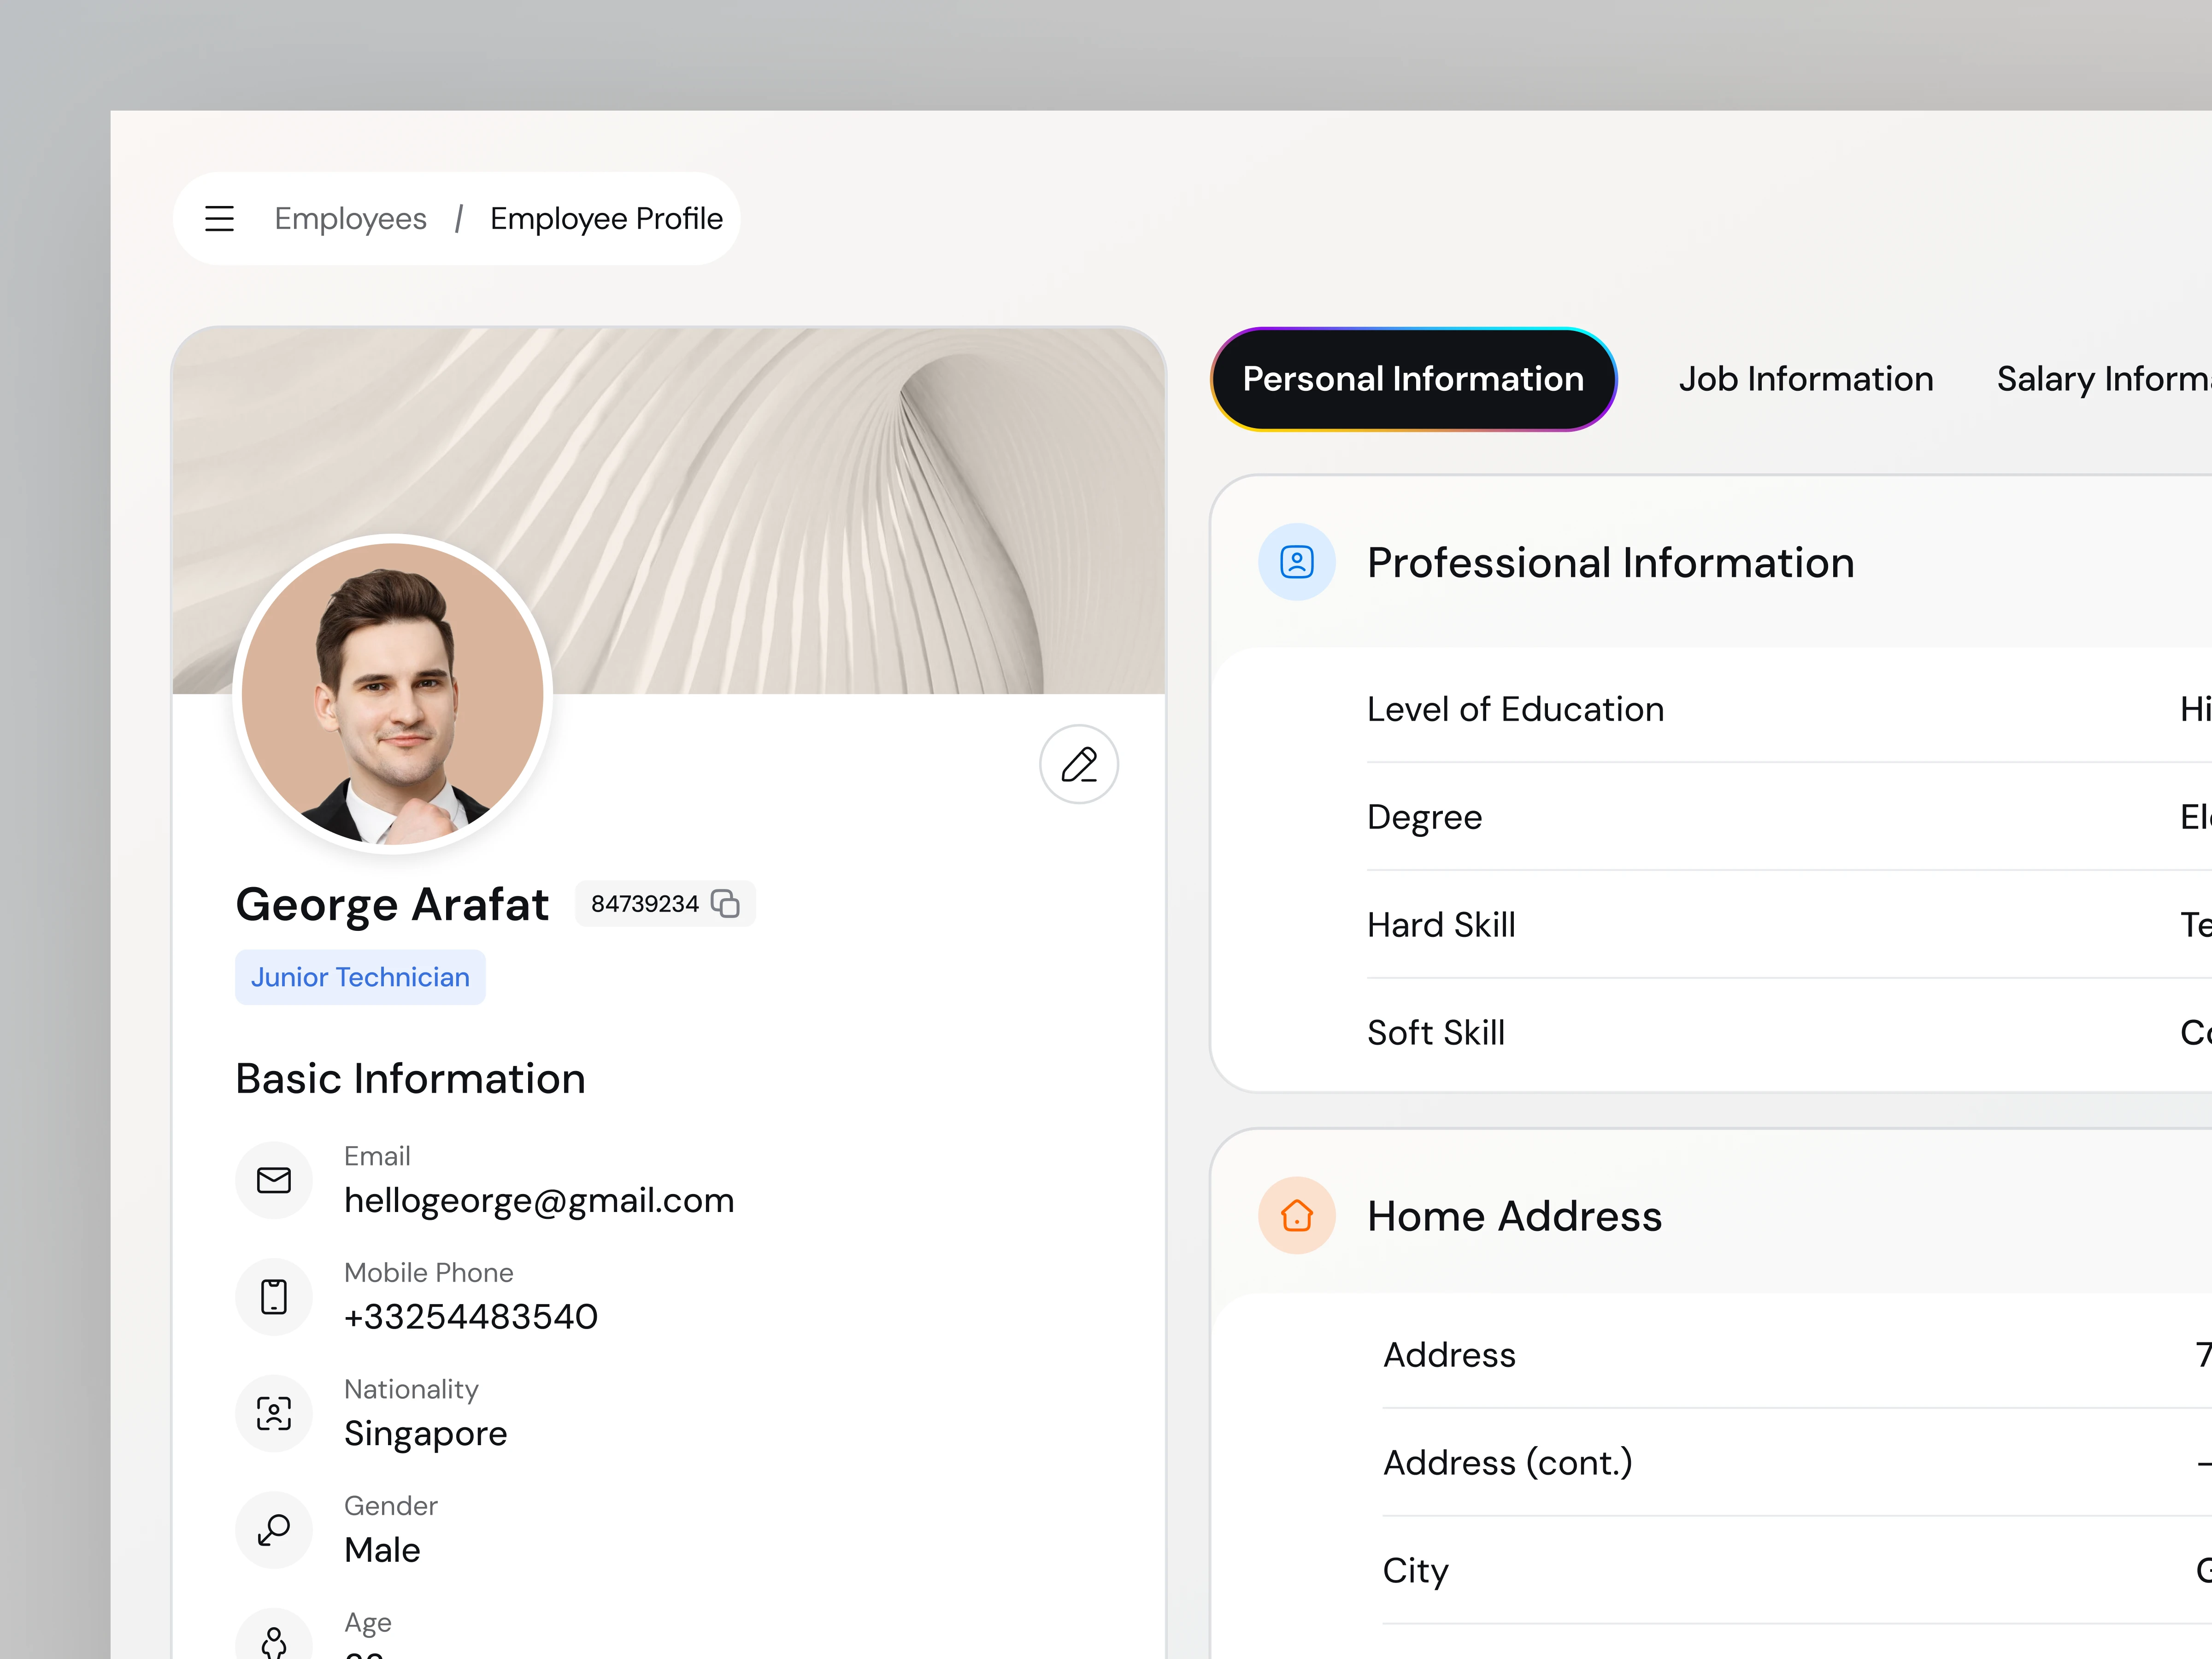This screenshot has height=1659, width=2212.
Task: Click the Address row label
Action: click(x=1449, y=1355)
